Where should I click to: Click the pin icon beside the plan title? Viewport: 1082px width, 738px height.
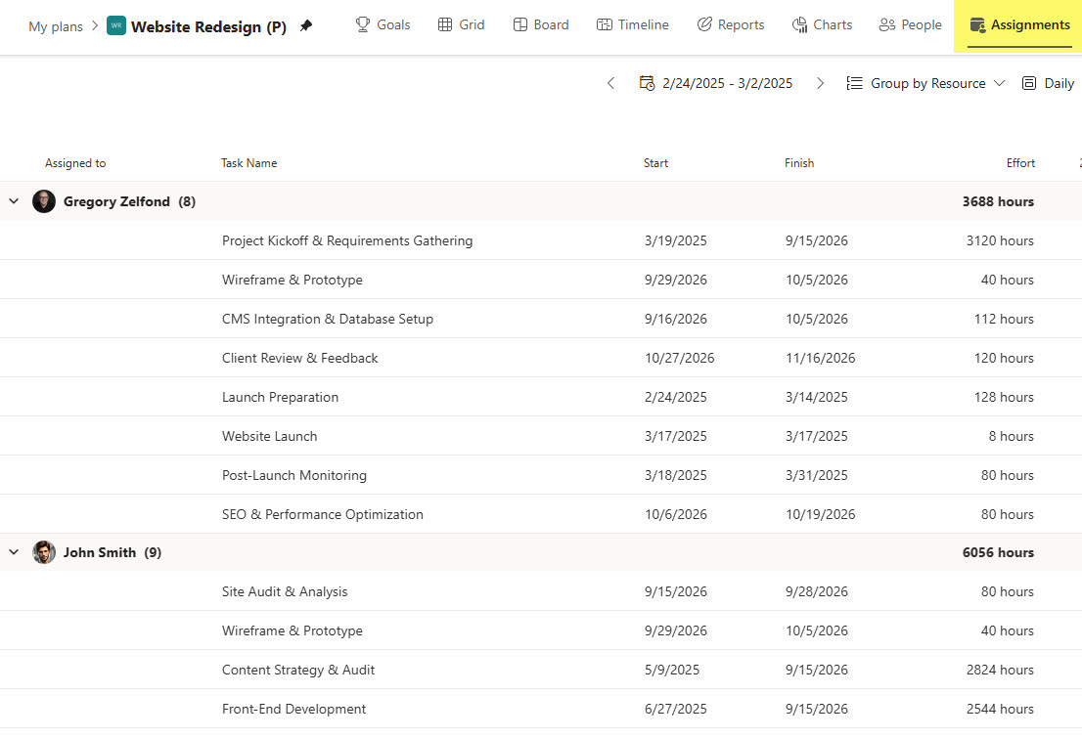[x=306, y=26]
